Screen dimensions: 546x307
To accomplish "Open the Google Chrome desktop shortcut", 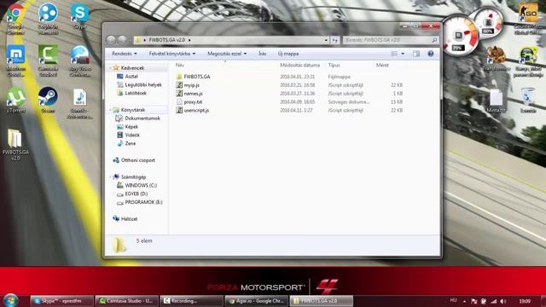I will coord(15,19).
